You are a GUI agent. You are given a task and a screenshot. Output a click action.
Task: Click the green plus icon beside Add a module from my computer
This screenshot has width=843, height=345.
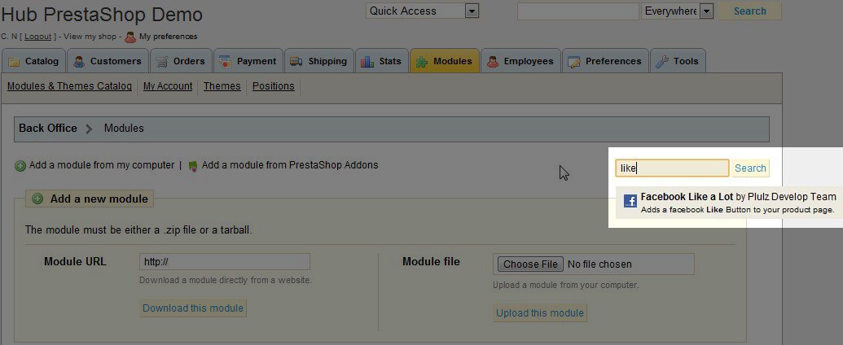pos(20,166)
